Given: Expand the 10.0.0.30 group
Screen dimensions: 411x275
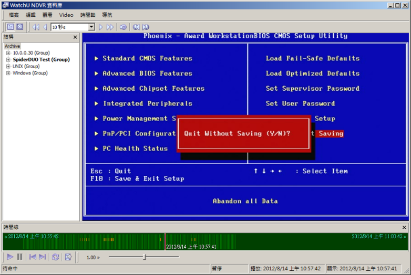Looking at the screenshot, I should (8, 53).
